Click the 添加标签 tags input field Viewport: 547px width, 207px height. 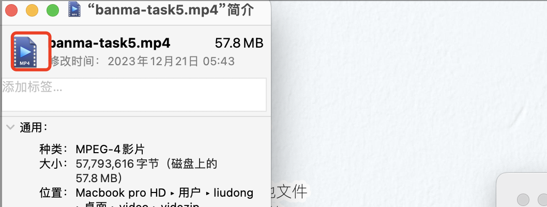point(133,95)
